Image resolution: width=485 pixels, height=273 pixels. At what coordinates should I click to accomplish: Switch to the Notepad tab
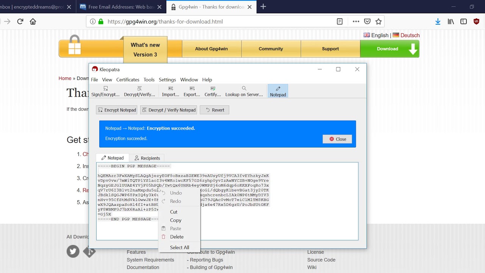[x=113, y=158]
